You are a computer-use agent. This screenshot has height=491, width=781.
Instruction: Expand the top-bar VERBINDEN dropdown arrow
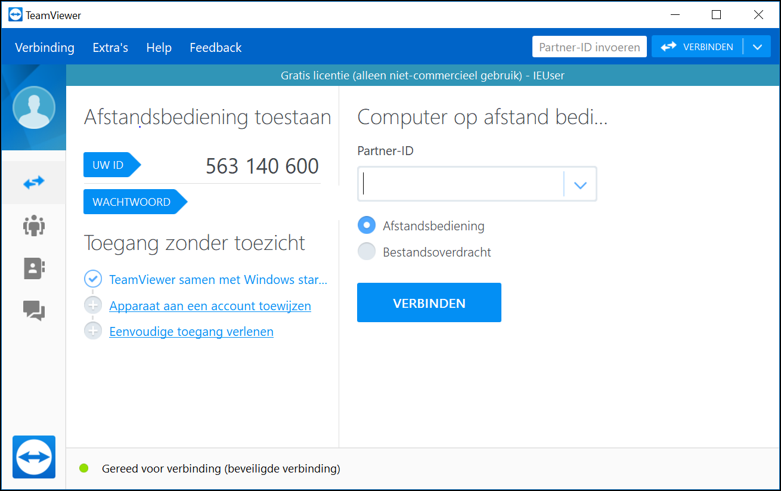tap(758, 47)
